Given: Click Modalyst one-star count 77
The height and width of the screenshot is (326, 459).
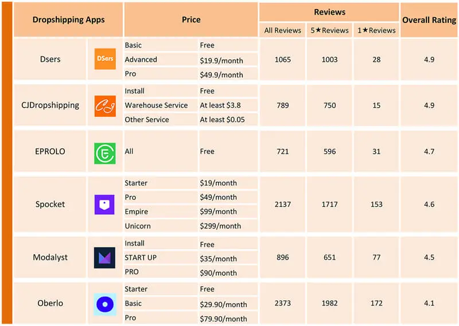Looking at the screenshot, I should [376, 257].
